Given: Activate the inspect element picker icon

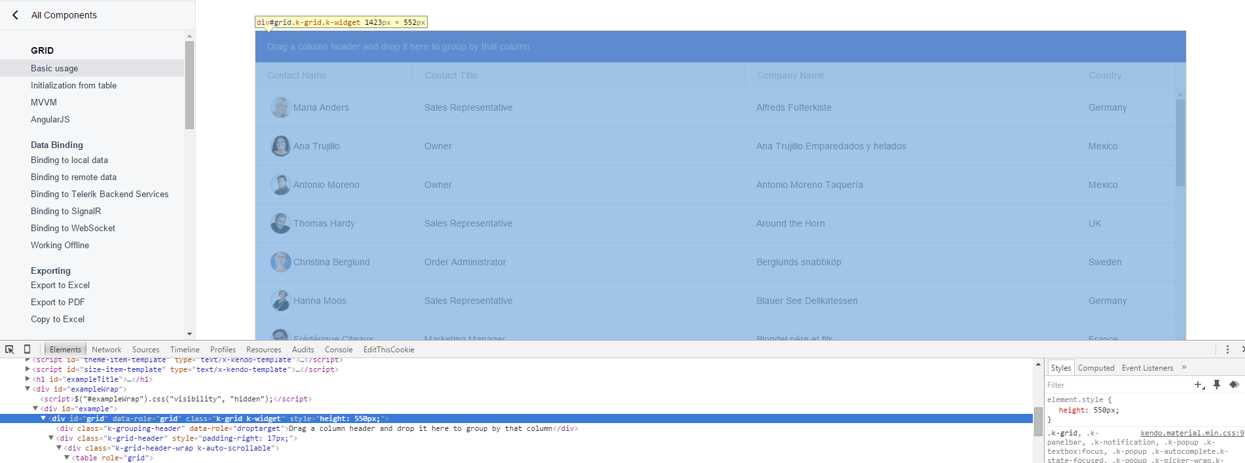Looking at the screenshot, I should click(x=10, y=350).
